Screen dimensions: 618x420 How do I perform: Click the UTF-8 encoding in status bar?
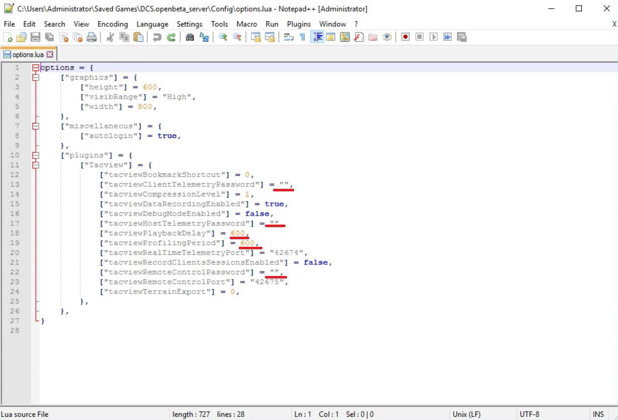click(529, 414)
